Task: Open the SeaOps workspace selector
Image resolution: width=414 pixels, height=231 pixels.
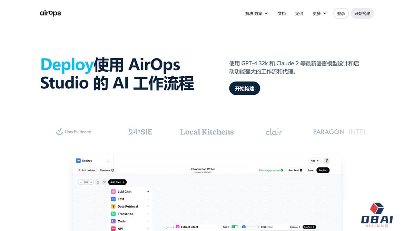Action: point(92,161)
